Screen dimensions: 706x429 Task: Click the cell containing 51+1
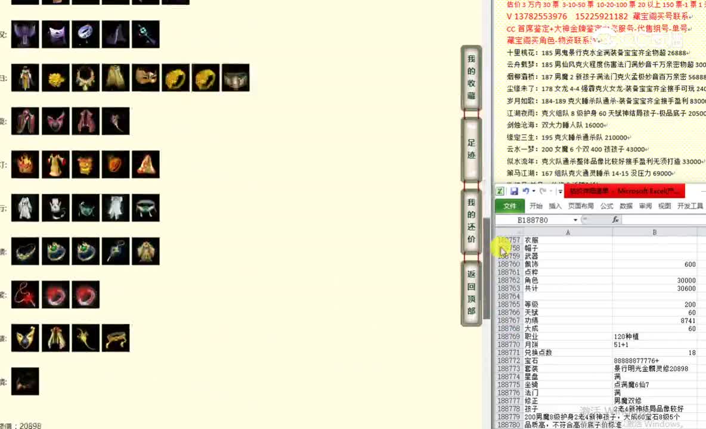[654, 344]
